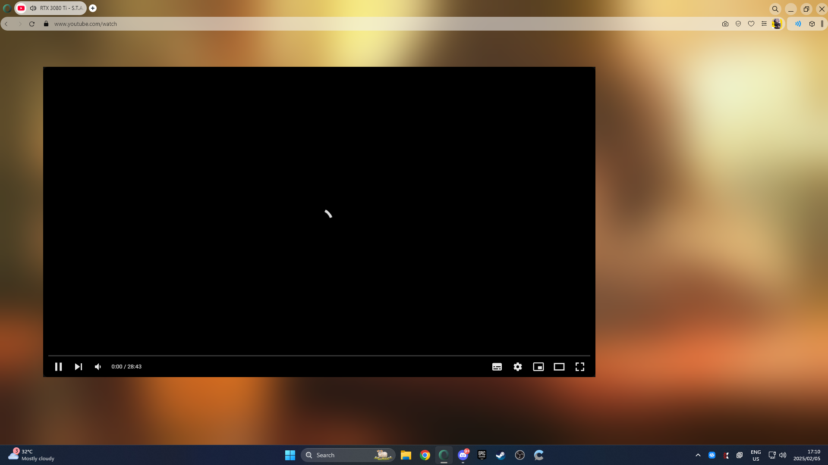Viewport: 828px width, 465px height.
Task: Click the taskbar Search box
Action: [x=348, y=455]
